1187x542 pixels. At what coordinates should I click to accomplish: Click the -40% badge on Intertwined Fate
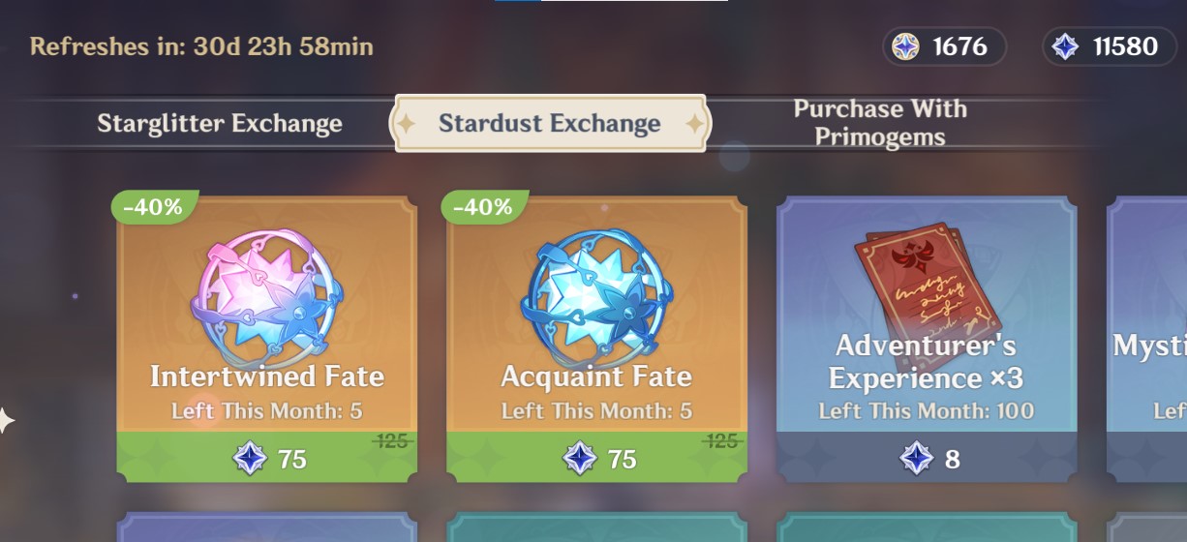(153, 207)
